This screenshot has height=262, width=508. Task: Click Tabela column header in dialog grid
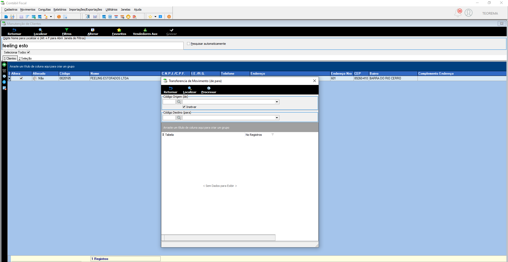click(205, 135)
